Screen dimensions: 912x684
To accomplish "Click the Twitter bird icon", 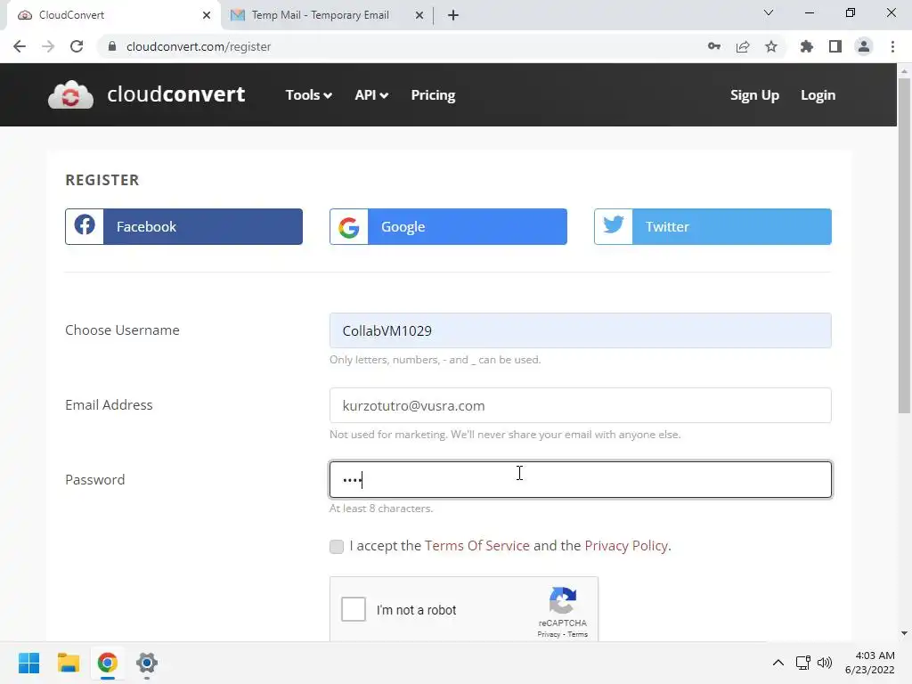I will pos(613,225).
